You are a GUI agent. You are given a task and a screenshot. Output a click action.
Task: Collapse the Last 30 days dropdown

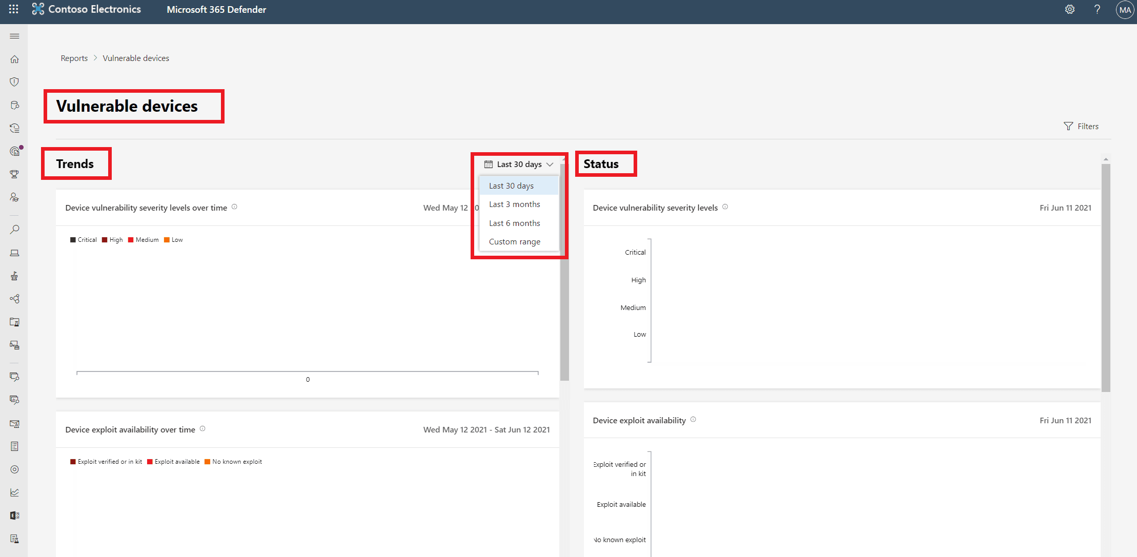click(519, 164)
